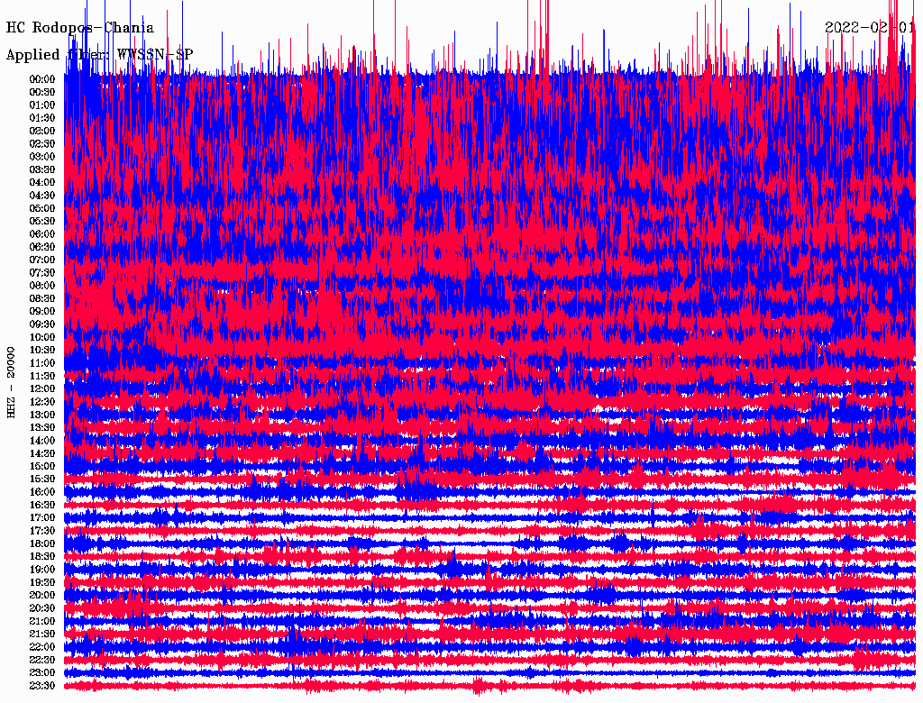Select the 00:00 time label
Viewport: 923px width, 703px height.
42,78
